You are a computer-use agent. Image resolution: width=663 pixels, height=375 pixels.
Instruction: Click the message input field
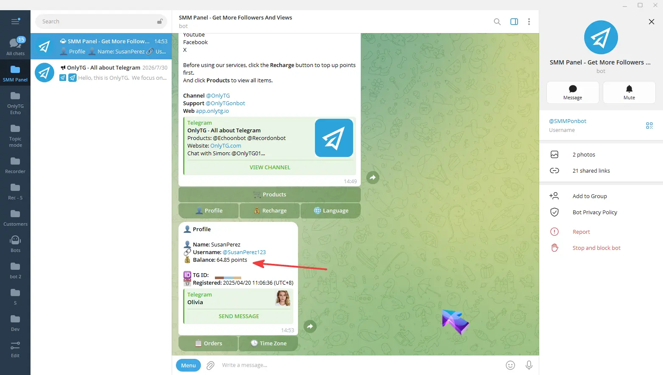click(x=360, y=365)
